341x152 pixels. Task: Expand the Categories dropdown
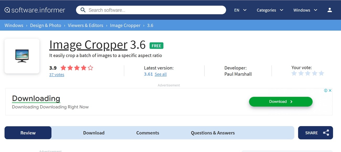tap(270, 10)
